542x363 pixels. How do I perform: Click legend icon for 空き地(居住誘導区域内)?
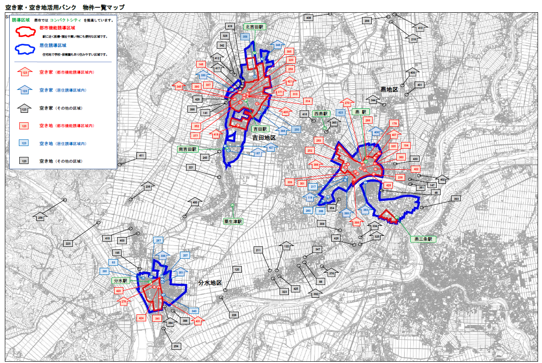(25, 143)
